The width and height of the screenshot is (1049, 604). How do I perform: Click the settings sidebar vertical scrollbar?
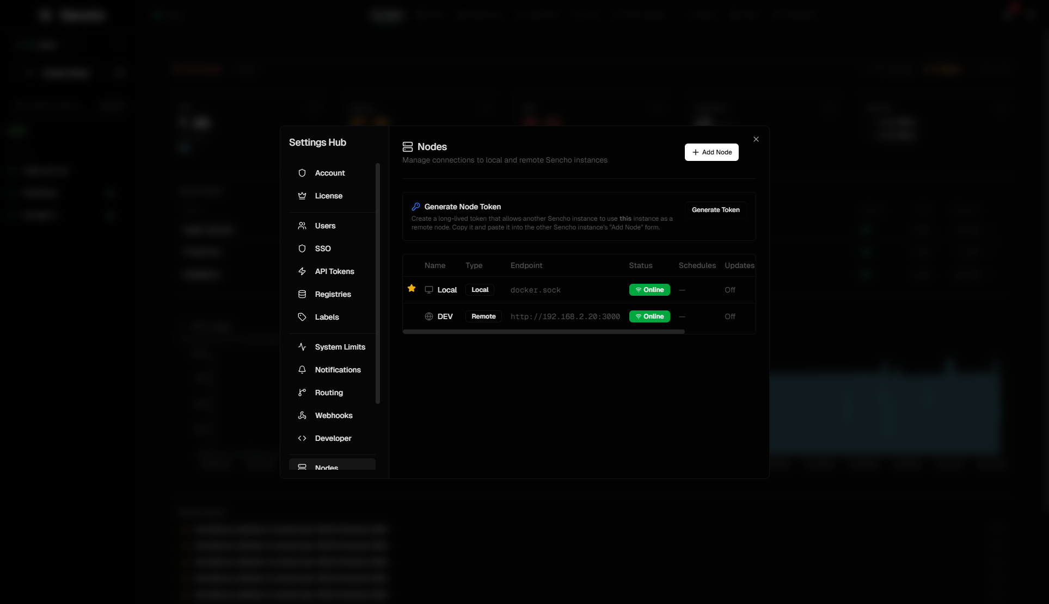tap(378, 283)
